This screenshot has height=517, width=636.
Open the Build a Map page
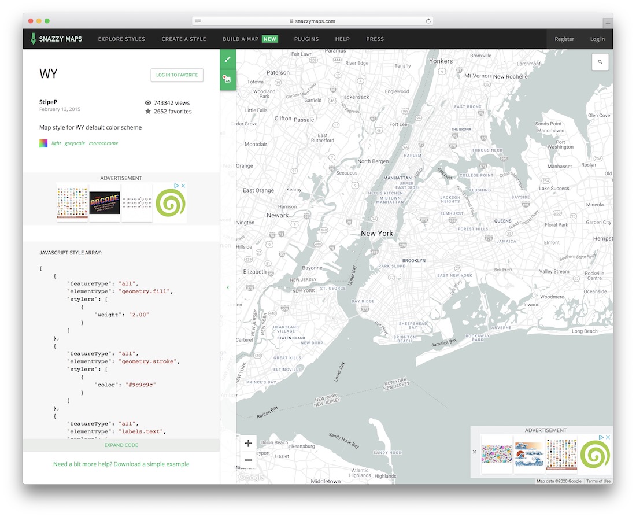pyautogui.click(x=250, y=39)
